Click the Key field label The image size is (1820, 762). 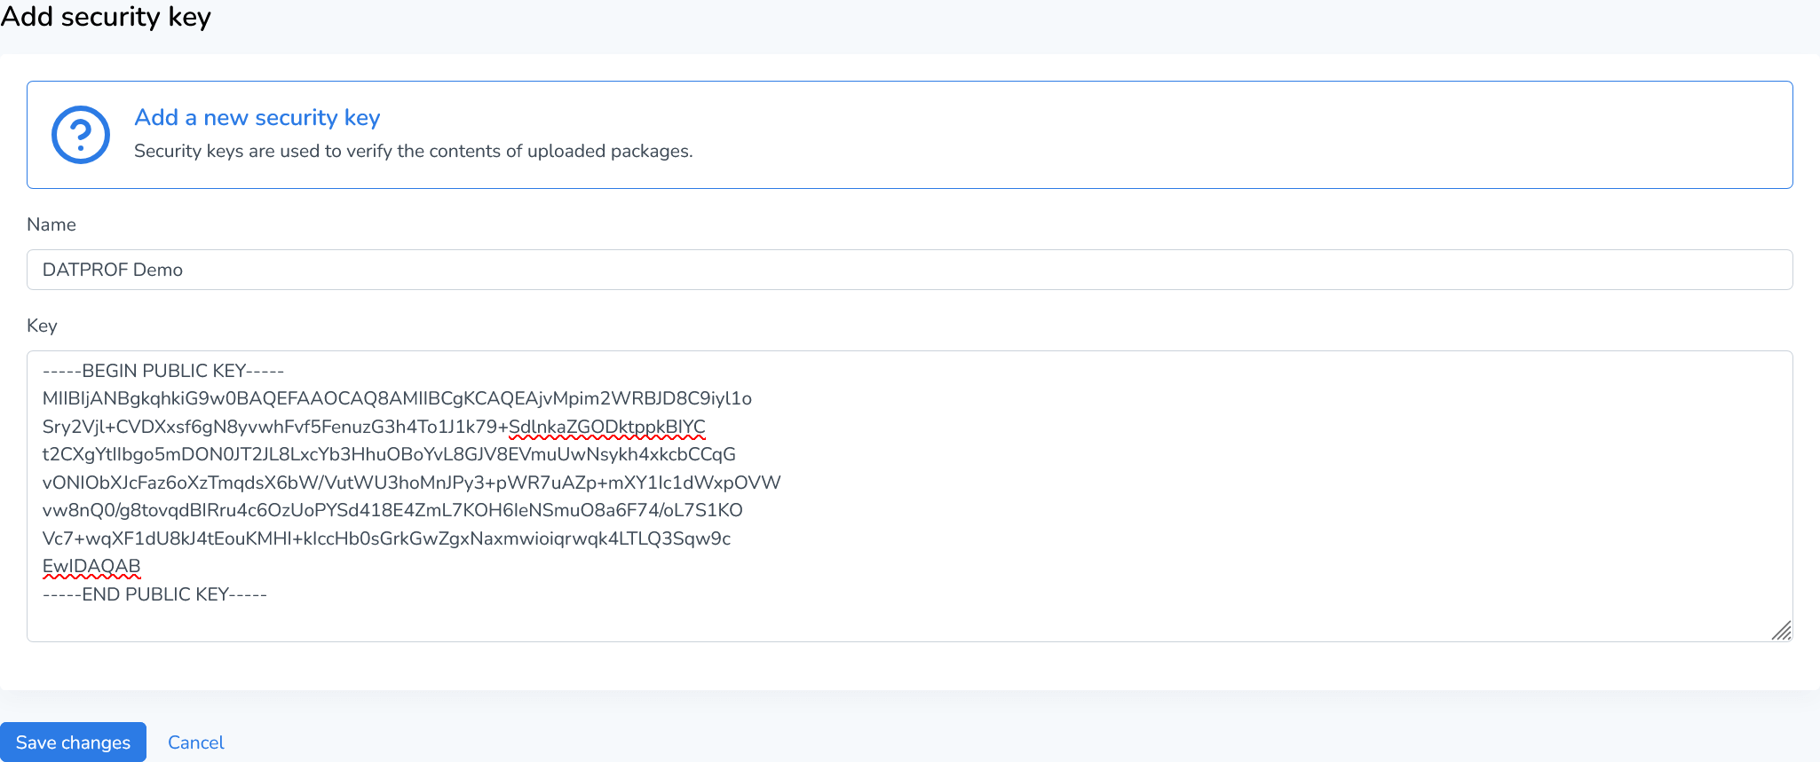(x=42, y=326)
